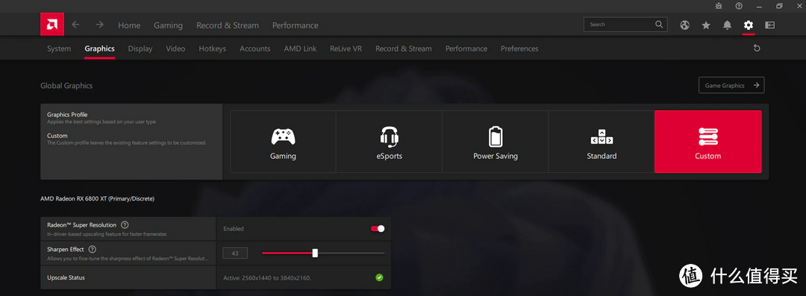Switch to the Video tab

[x=175, y=48]
